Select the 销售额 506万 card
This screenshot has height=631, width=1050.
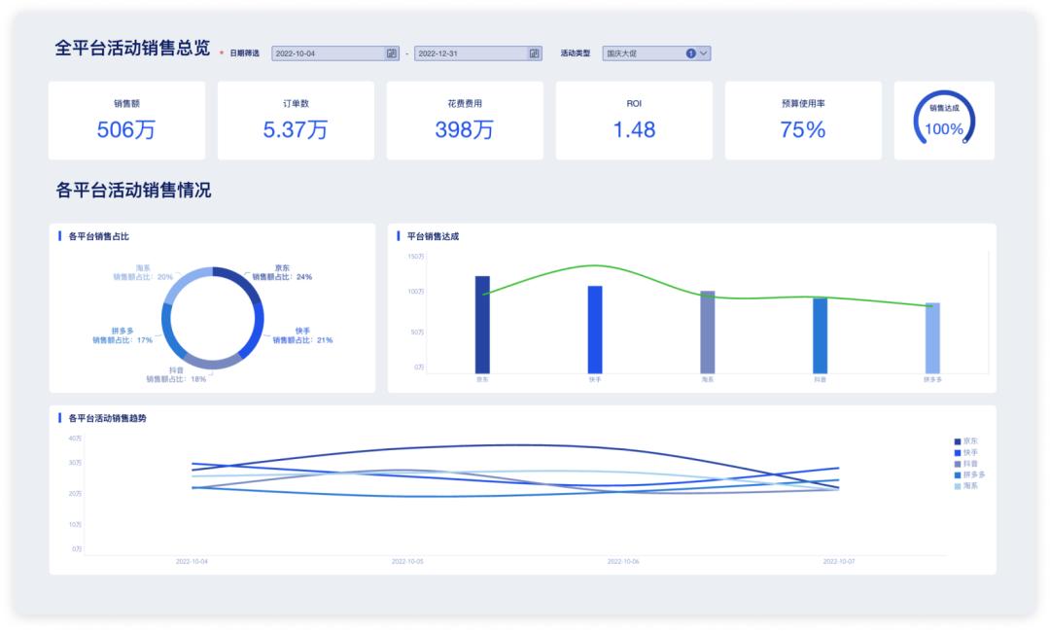tap(126, 121)
